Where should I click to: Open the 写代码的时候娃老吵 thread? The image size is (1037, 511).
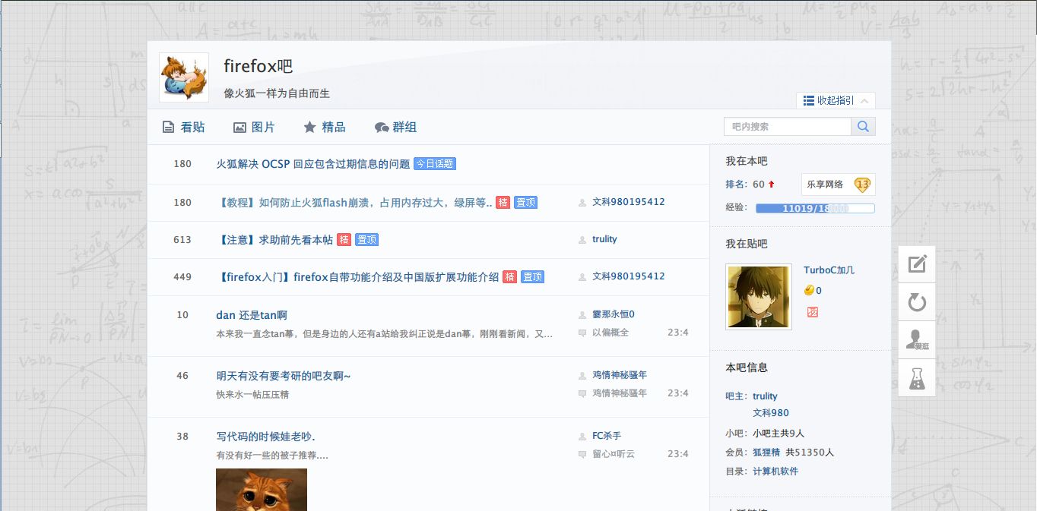pos(265,437)
